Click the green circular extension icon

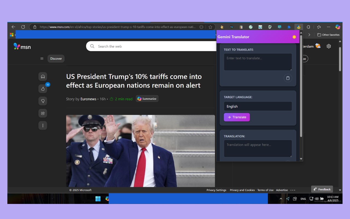pos(250,27)
